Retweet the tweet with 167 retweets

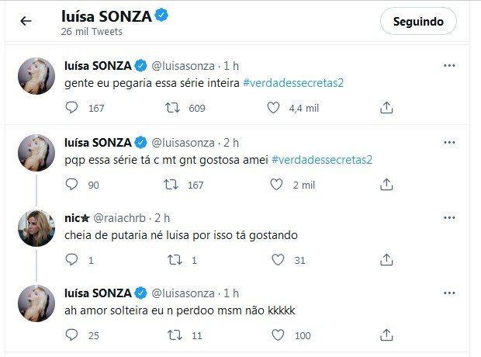tap(171, 185)
